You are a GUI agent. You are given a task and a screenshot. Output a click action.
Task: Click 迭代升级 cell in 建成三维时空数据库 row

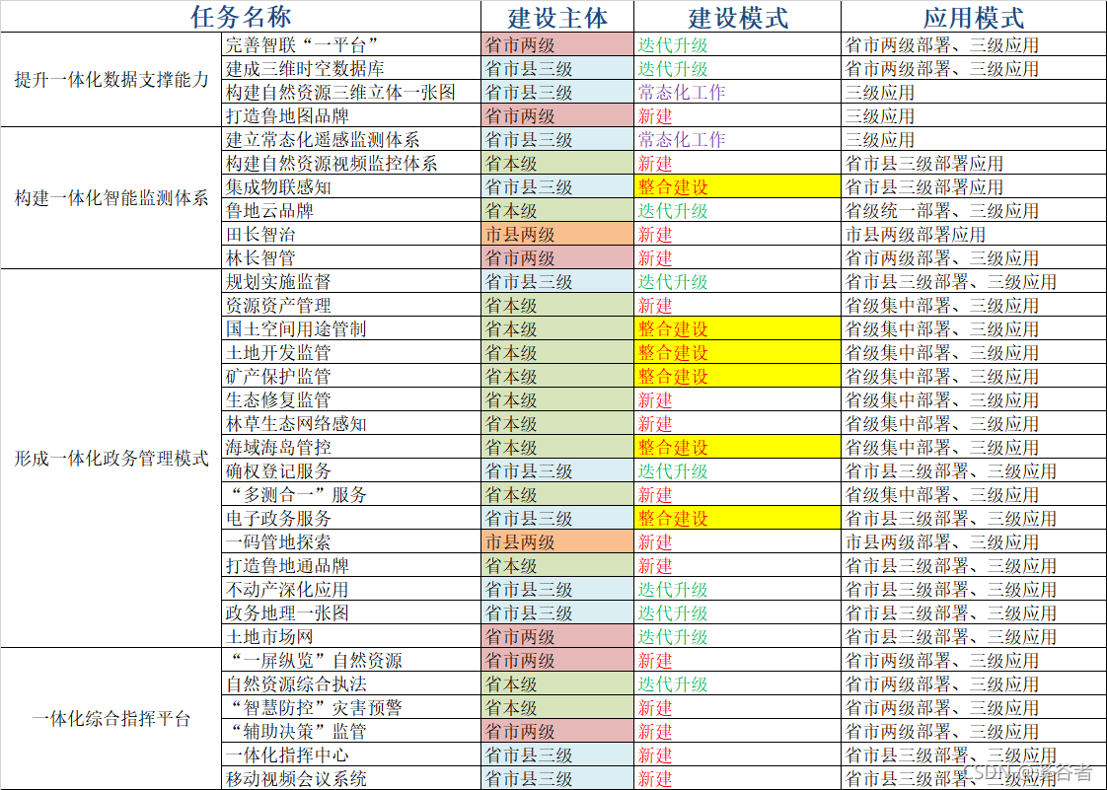coord(737,68)
